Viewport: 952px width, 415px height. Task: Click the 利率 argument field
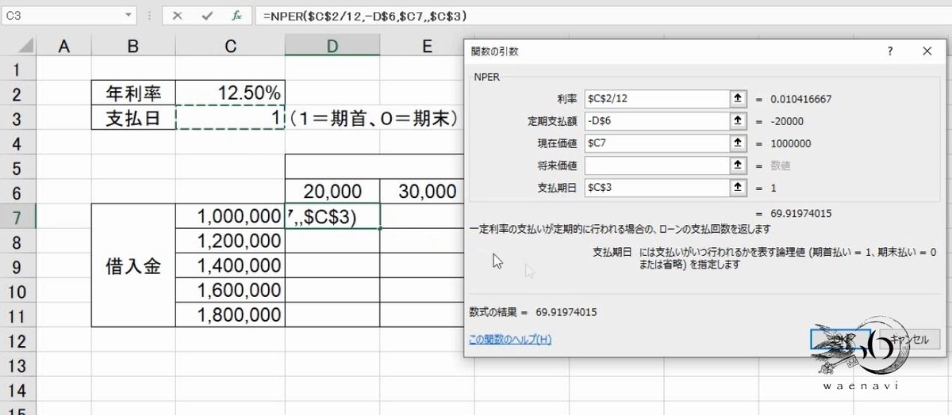[x=656, y=98]
